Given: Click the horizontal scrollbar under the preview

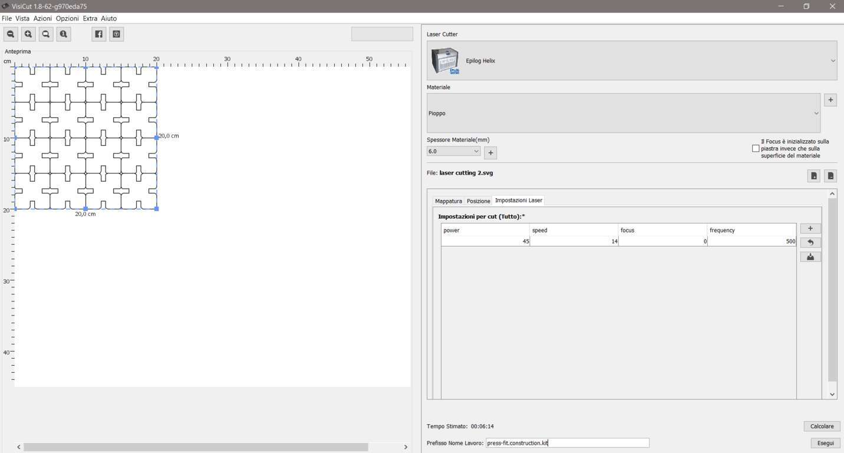Looking at the screenshot, I should pyautogui.click(x=196, y=447).
